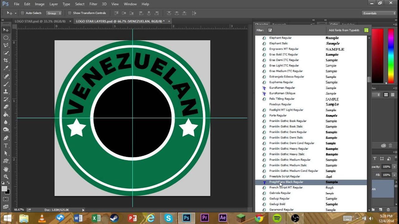399x224 pixels.
Task: Open the Auto-Select Group dropdown
Action: tap(54, 13)
